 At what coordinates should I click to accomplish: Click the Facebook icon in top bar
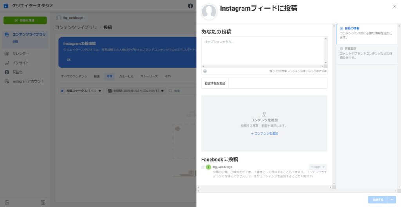190,5
